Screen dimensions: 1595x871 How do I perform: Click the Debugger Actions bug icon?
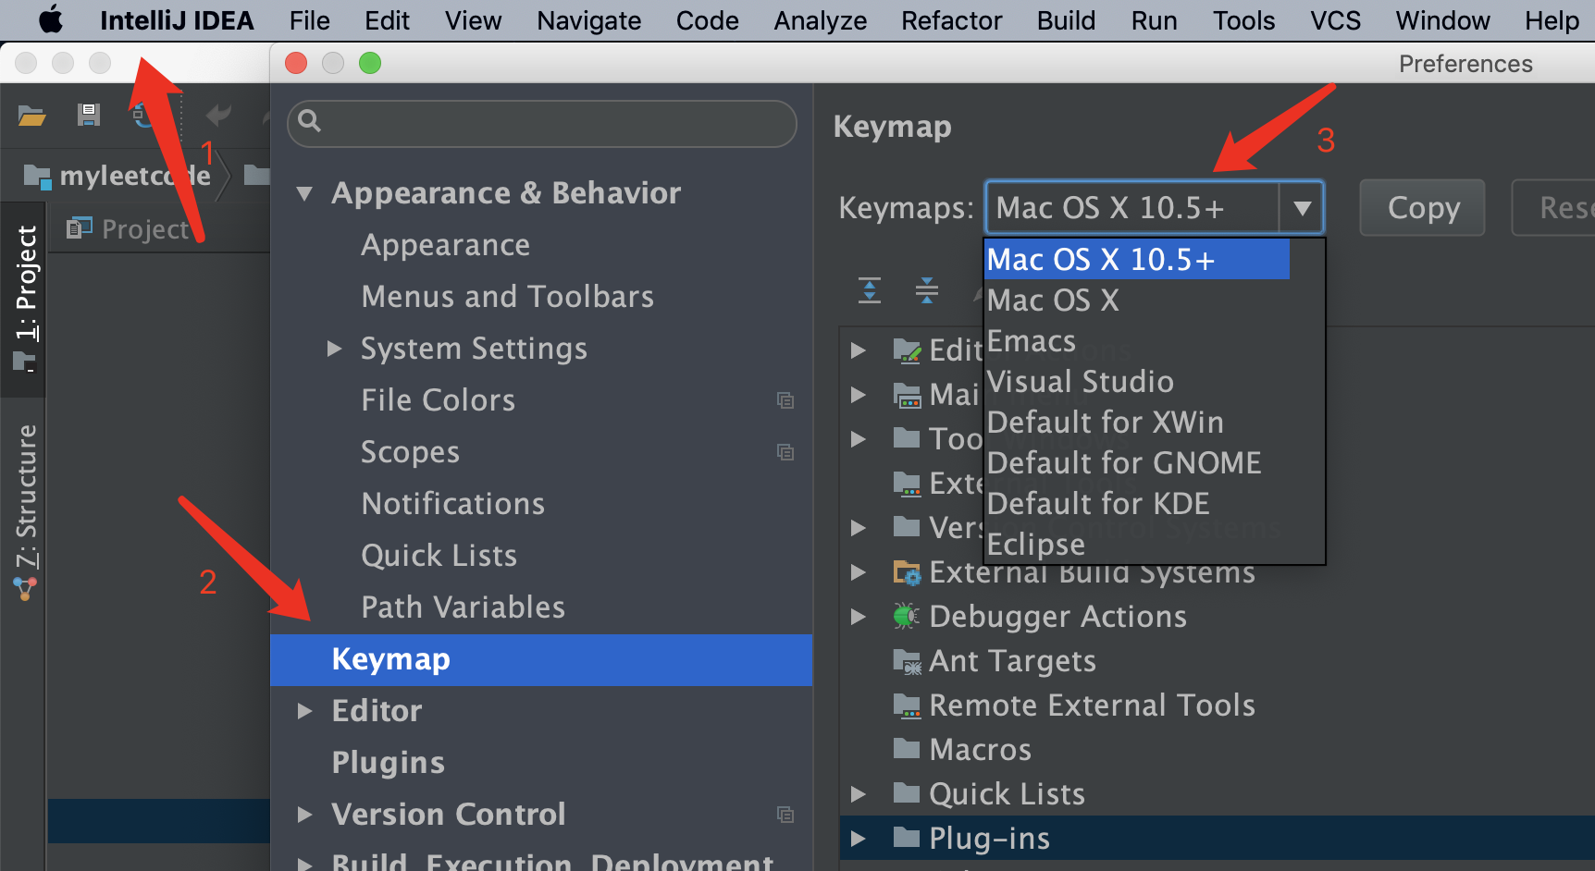tap(906, 617)
